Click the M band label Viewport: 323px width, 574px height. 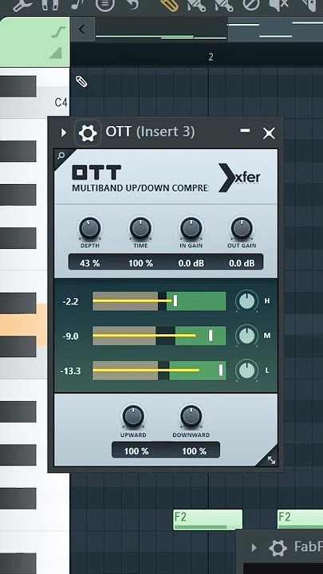pos(267,336)
